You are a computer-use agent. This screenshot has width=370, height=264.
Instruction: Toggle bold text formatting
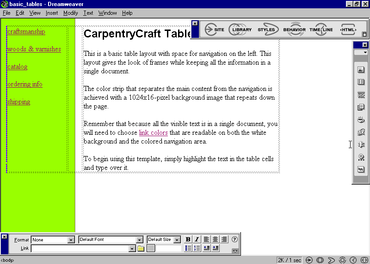[x=188, y=240]
